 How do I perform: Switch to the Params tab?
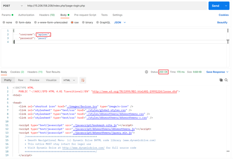(x=7, y=15)
